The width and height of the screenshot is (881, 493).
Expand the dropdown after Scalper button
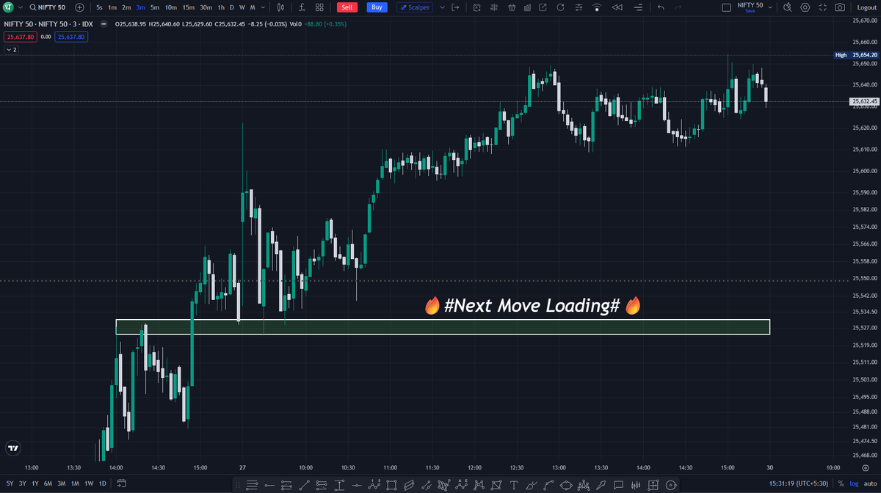442,7
